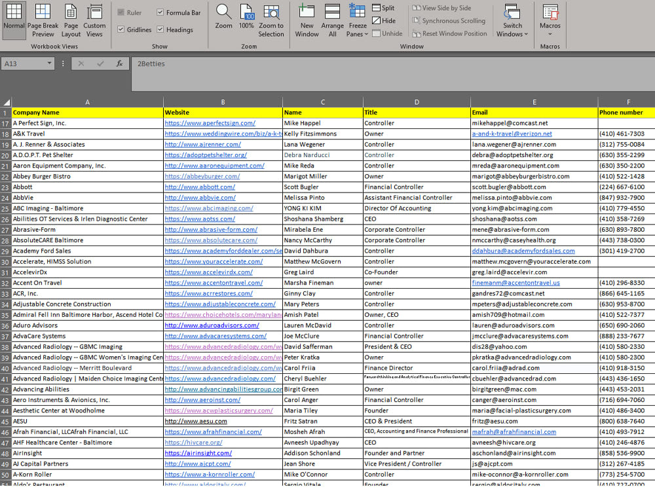Select the cell Shoshana Shamberg

point(322,219)
